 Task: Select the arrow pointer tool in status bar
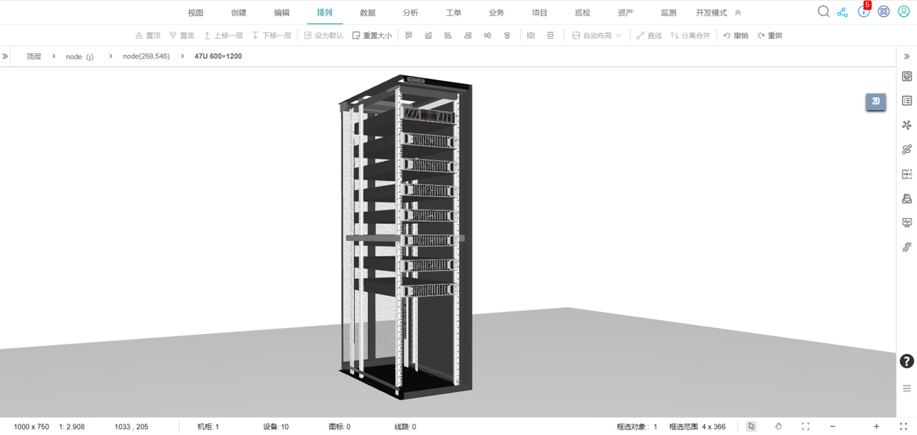[x=751, y=426]
